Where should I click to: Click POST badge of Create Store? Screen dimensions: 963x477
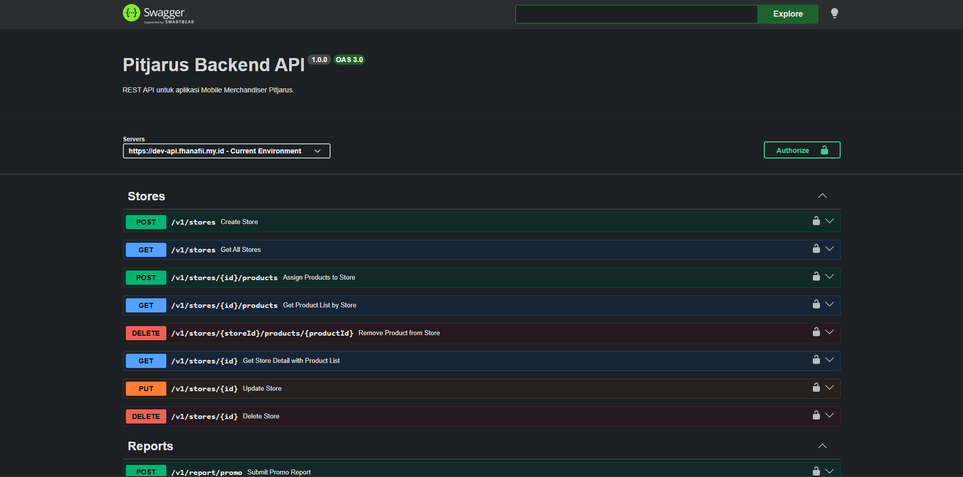(x=146, y=222)
